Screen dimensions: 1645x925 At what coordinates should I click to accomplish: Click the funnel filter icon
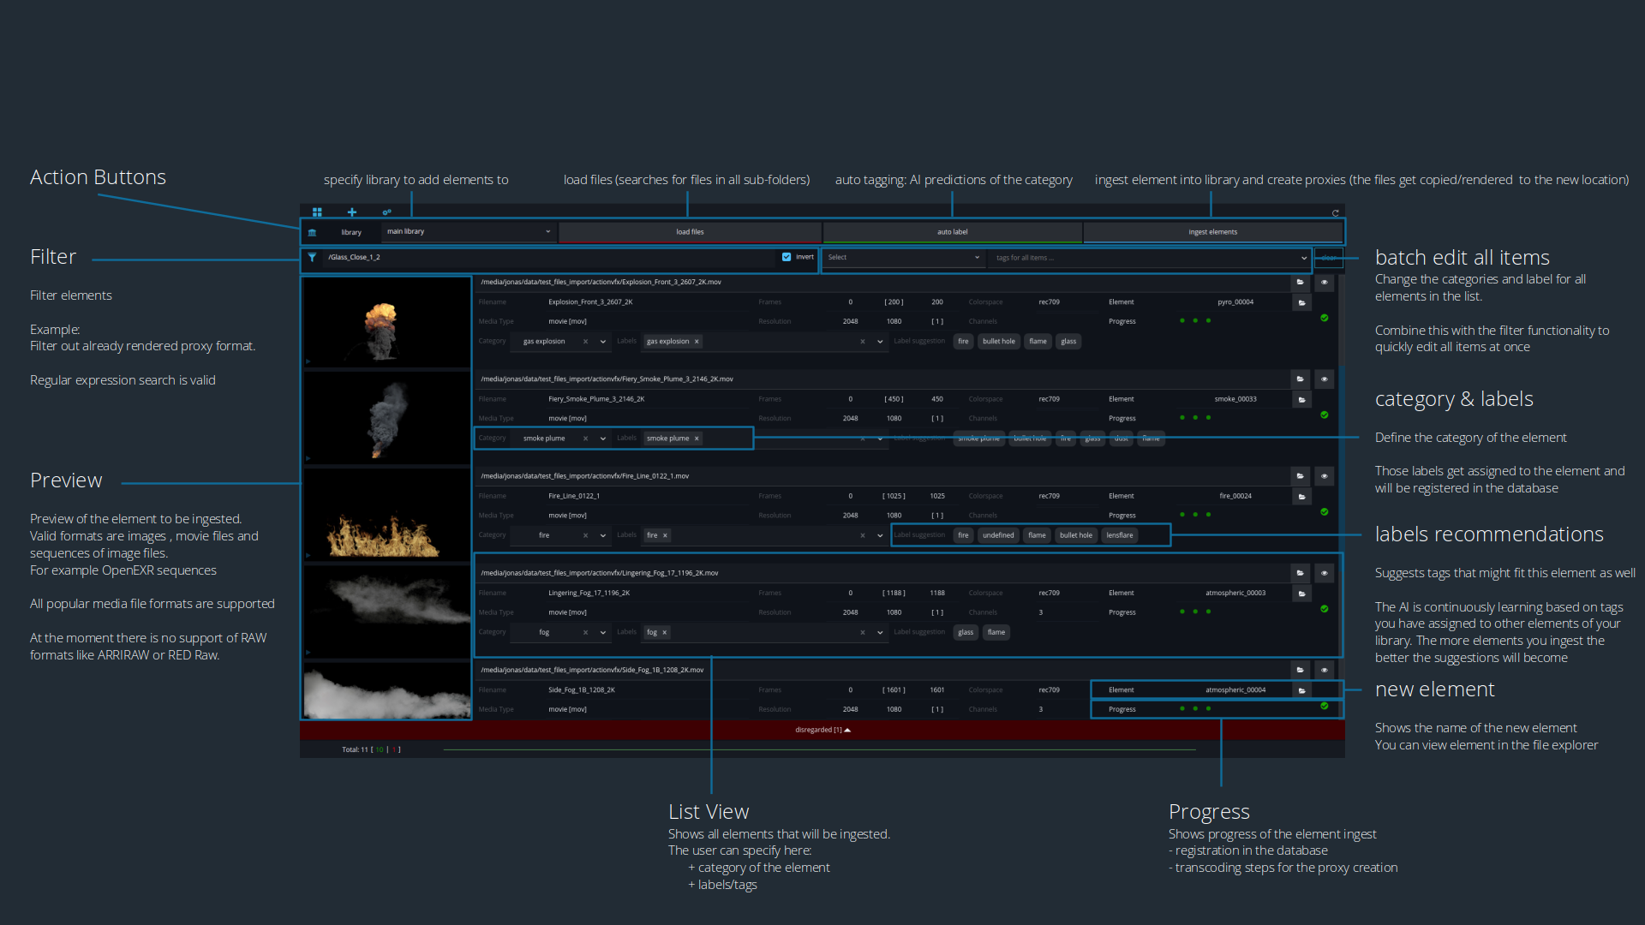coord(312,257)
